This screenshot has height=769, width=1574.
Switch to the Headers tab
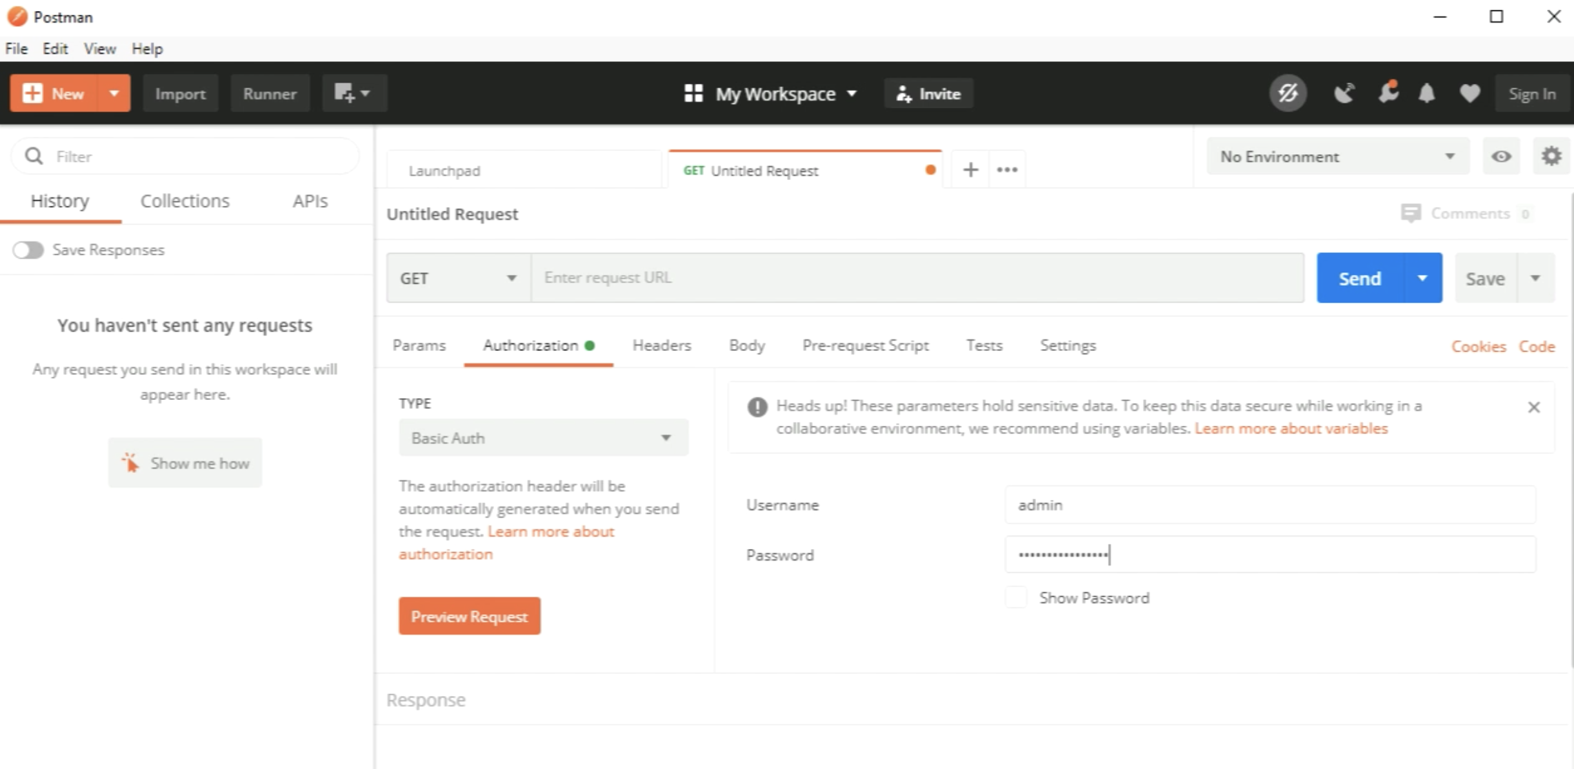point(661,346)
